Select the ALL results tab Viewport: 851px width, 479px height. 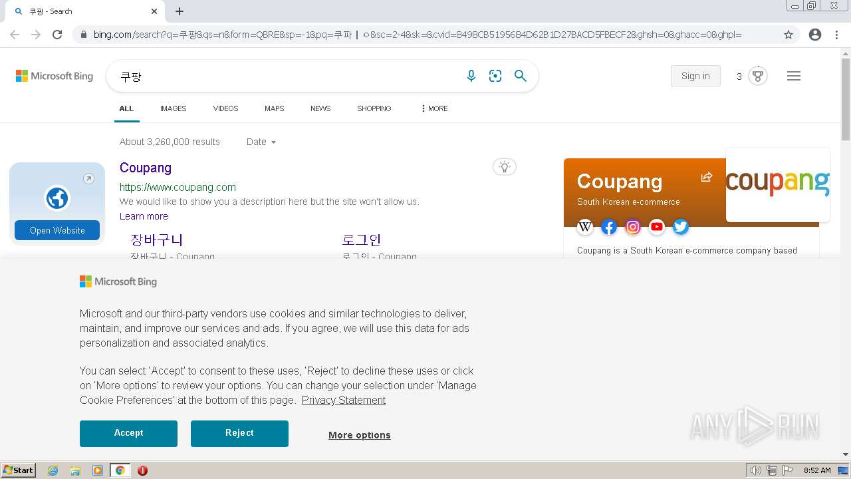point(126,108)
